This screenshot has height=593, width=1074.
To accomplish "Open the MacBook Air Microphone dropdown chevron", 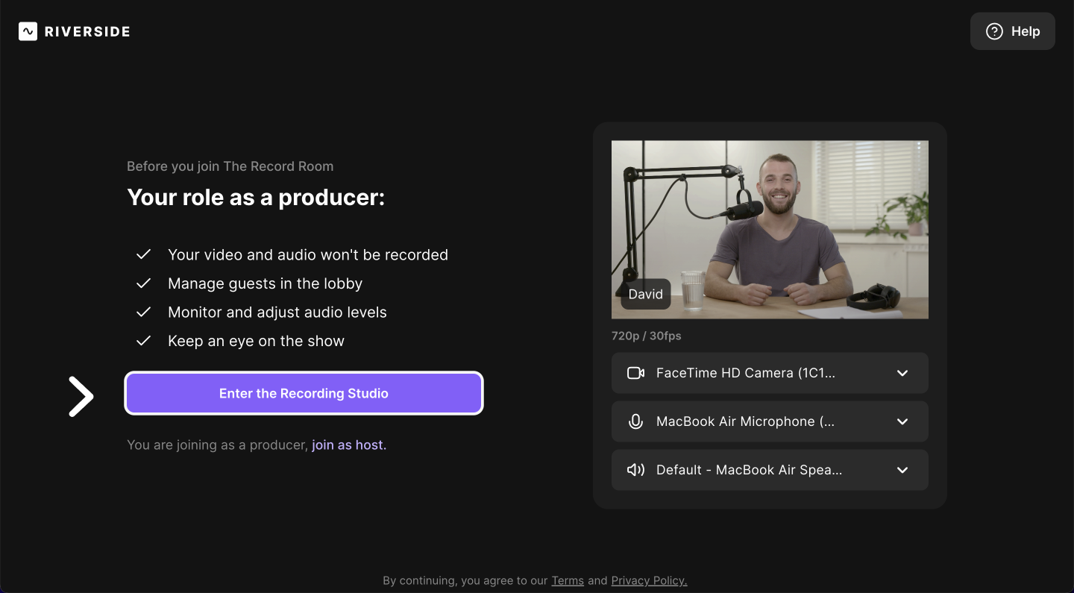I will click(902, 421).
